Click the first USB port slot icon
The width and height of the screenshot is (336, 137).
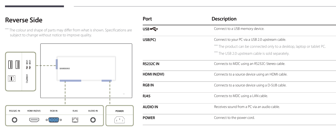click(x=11, y=64)
